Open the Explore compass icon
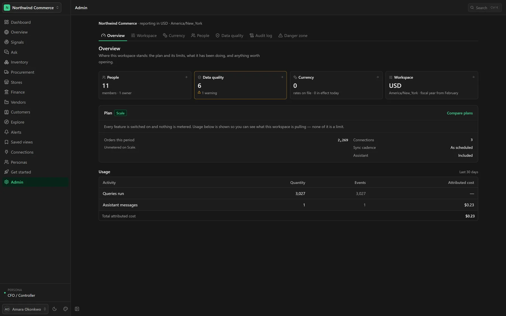Screen dimensions: 506x316 6,122
